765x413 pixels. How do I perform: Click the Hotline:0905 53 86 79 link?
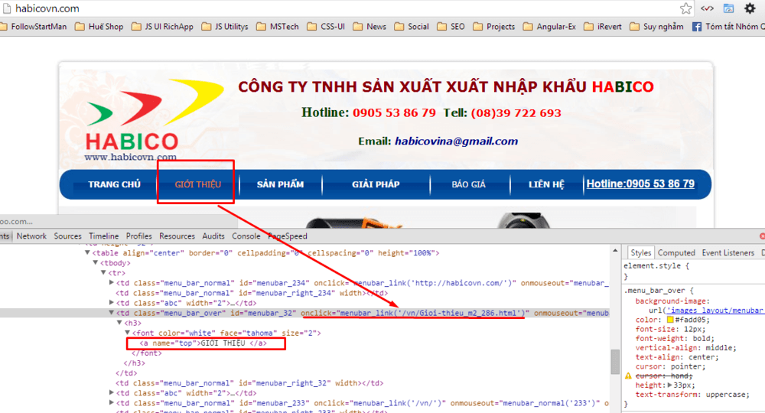[640, 184]
